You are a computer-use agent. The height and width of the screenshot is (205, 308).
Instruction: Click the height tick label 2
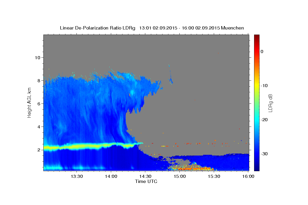39,150
